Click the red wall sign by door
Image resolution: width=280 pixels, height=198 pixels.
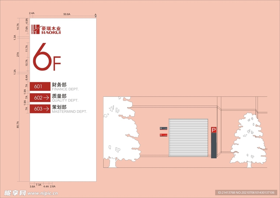coord(164,135)
